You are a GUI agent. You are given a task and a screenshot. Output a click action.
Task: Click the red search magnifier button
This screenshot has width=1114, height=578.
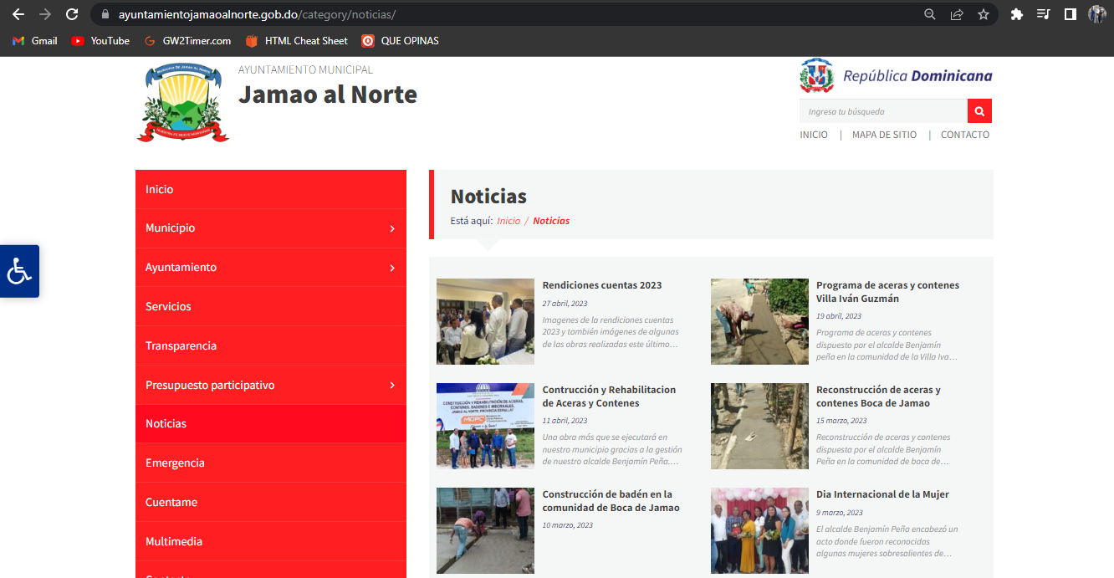tap(979, 111)
